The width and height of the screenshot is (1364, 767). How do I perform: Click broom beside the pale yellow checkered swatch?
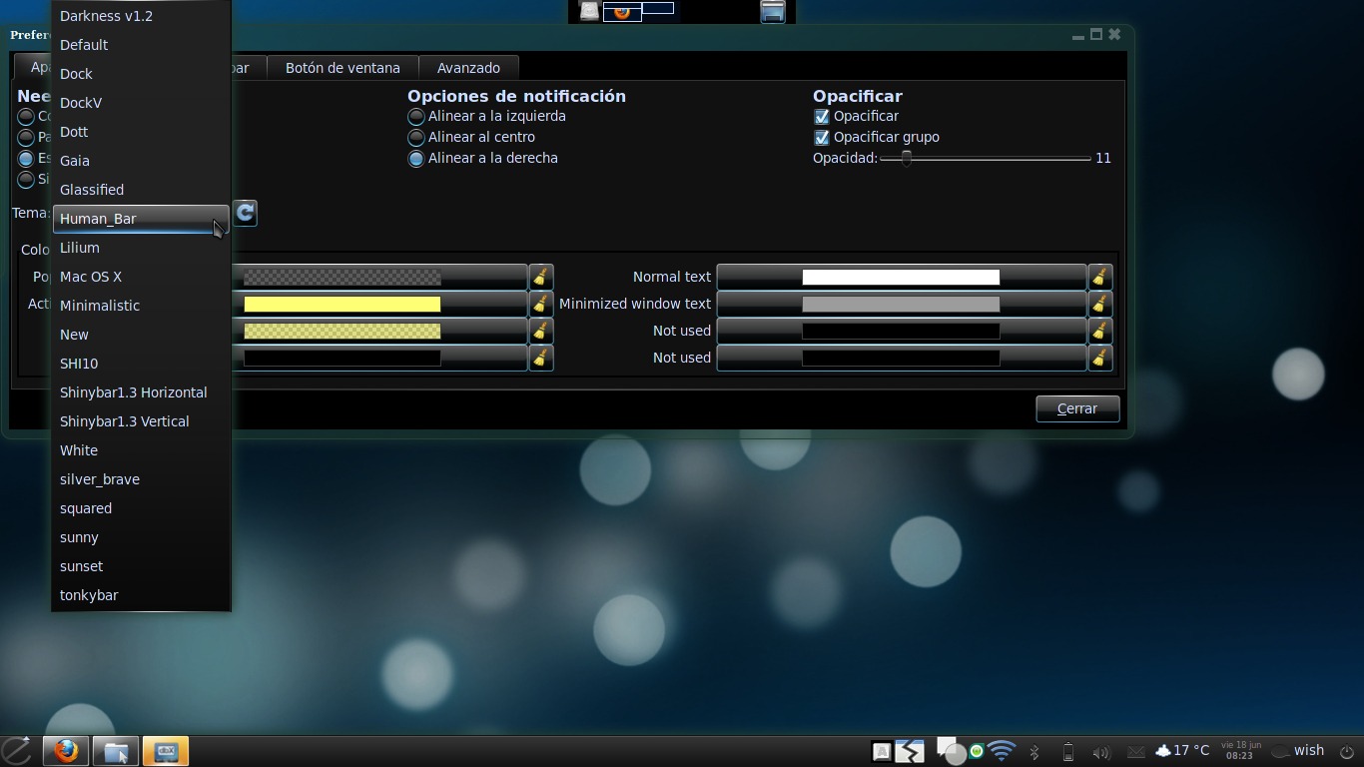[x=541, y=331]
